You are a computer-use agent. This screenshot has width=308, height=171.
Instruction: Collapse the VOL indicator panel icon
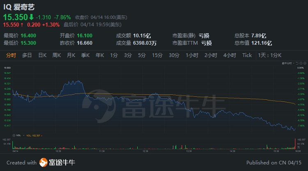click(14, 135)
